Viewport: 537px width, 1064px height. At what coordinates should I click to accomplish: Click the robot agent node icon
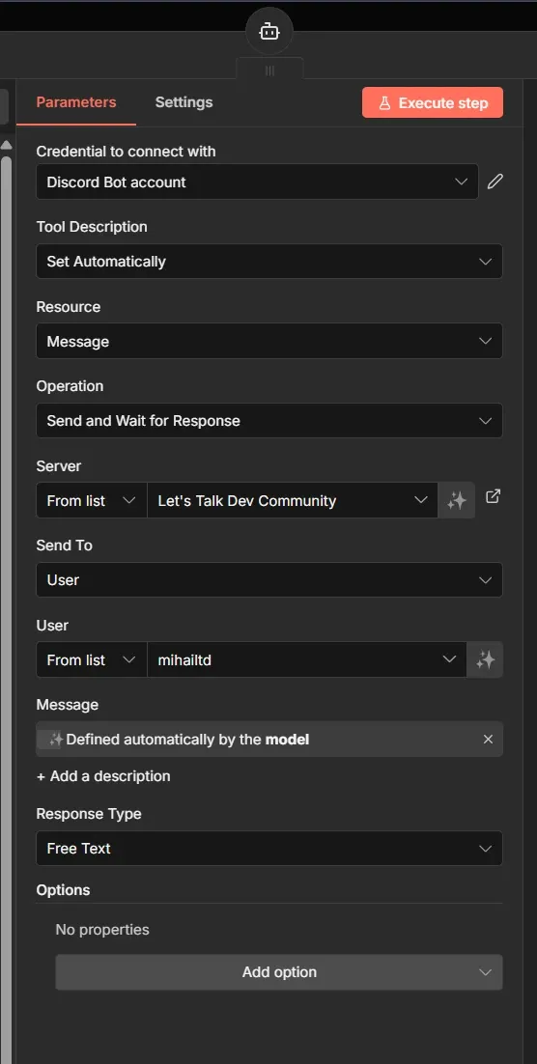click(x=269, y=31)
